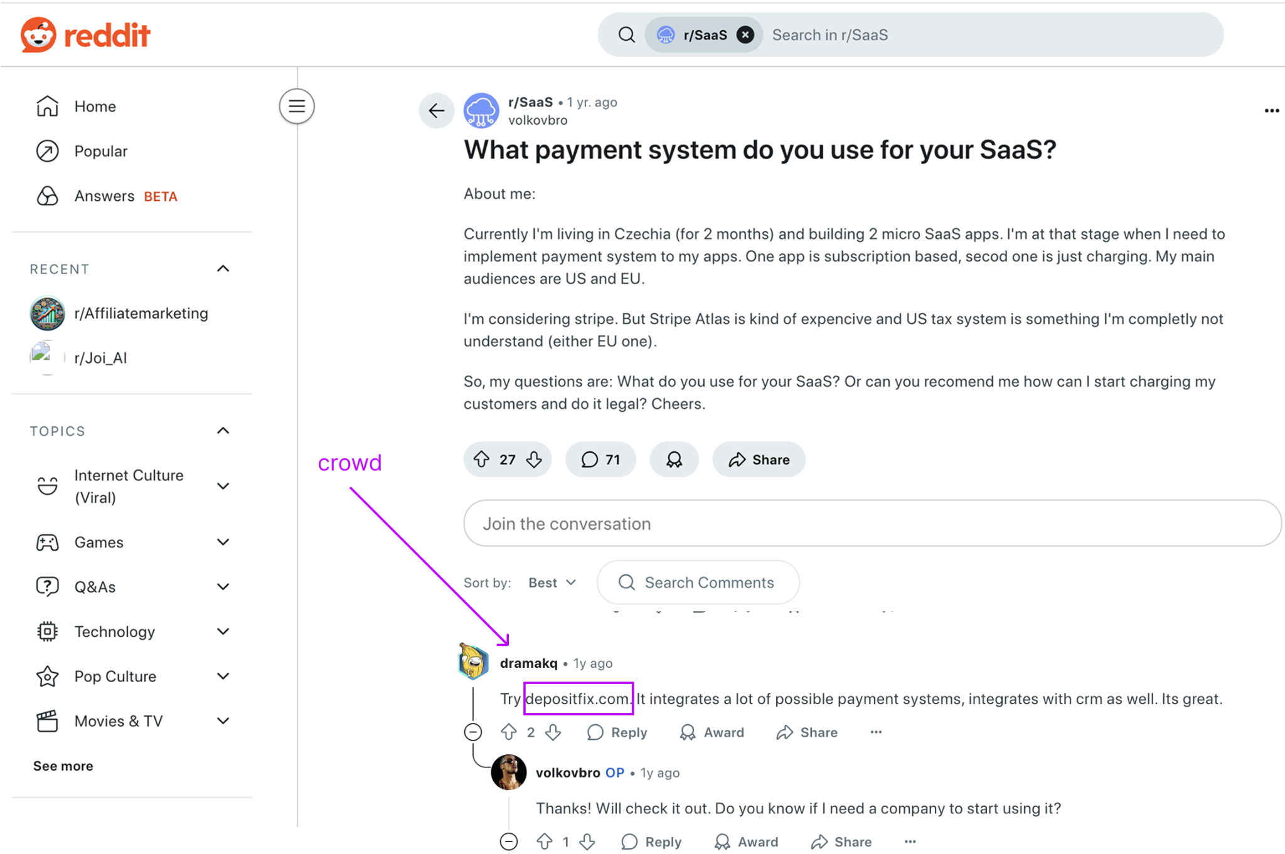
Task: Expand Q&As topic
Action: [223, 587]
